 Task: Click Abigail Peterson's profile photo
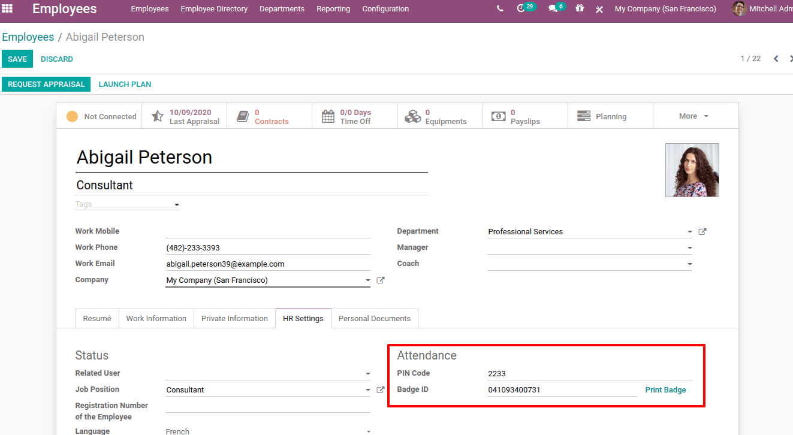pyautogui.click(x=692, y=170)
